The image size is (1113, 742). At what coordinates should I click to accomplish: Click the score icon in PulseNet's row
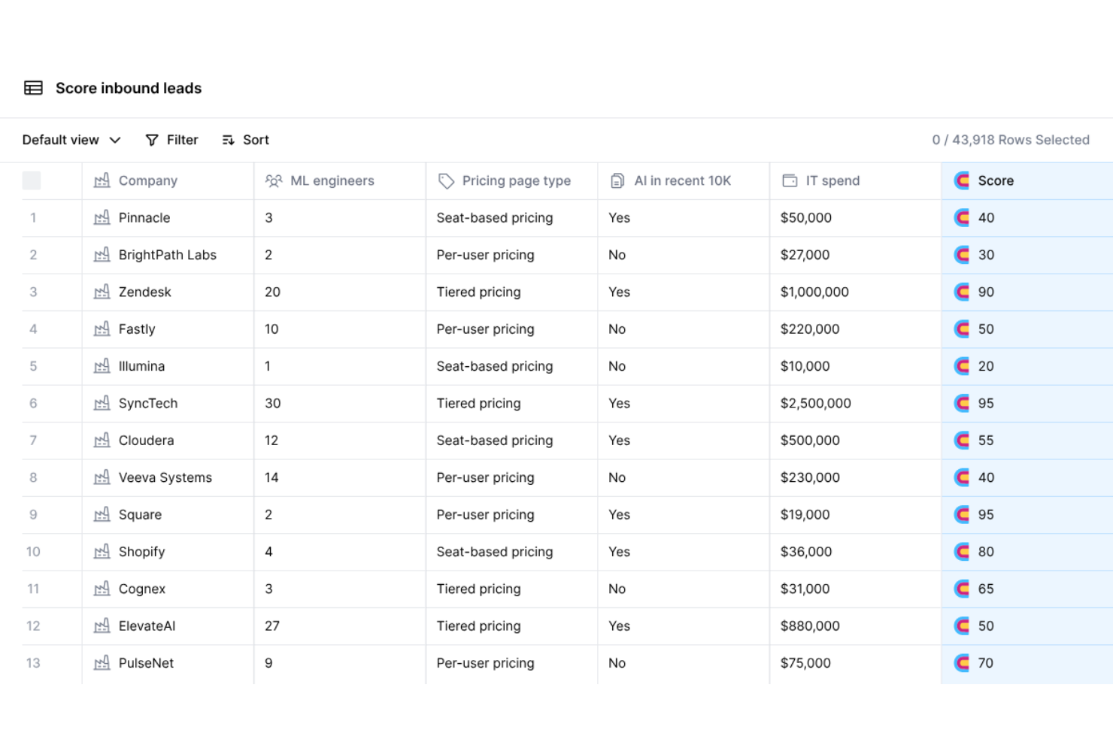pos(962,663)
